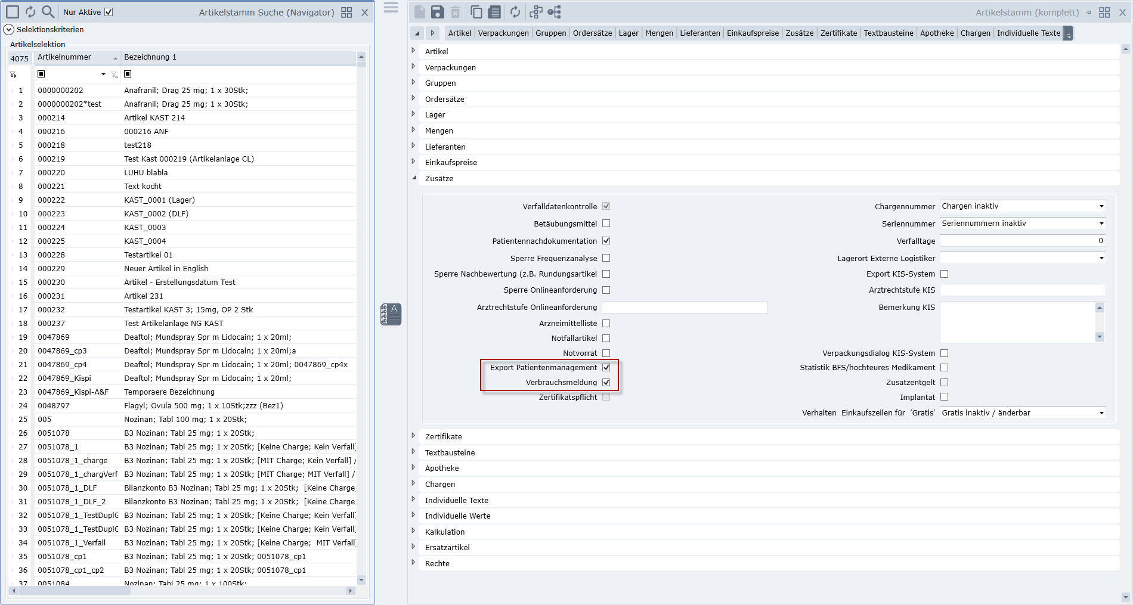1133x605 pixels.
Task: Open the Lager tab
Action: 629,33
